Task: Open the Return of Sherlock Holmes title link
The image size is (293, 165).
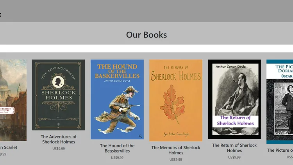Action: coord(234,148)
